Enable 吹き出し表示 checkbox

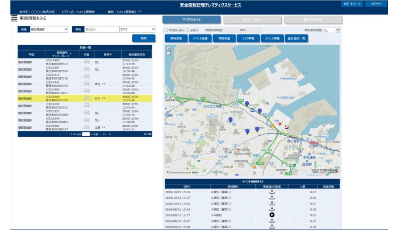coord(166,30)
